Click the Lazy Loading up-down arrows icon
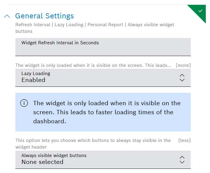 click(x=182, y=77)
